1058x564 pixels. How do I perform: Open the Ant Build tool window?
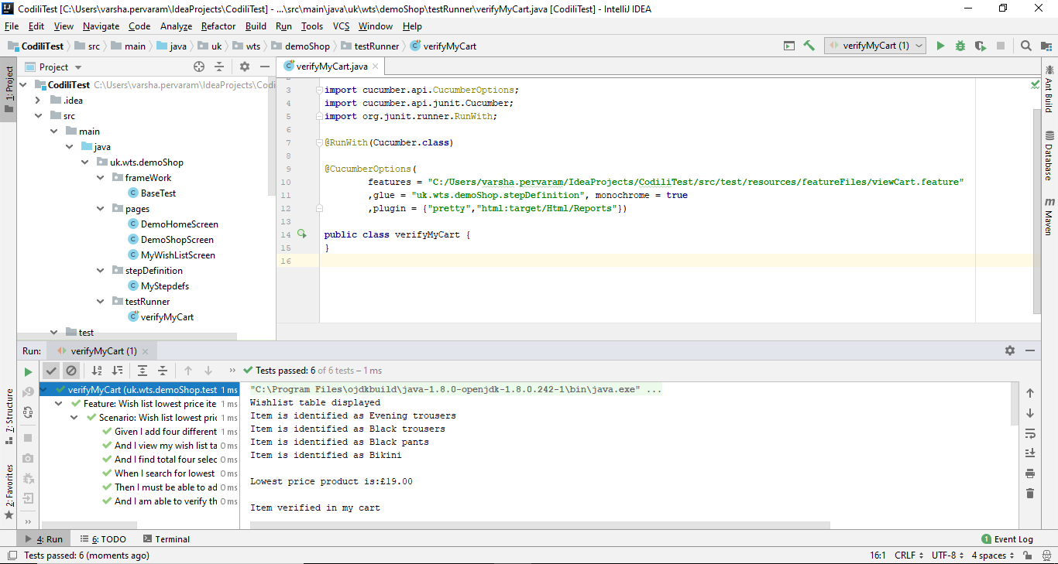coord(1049,89)
